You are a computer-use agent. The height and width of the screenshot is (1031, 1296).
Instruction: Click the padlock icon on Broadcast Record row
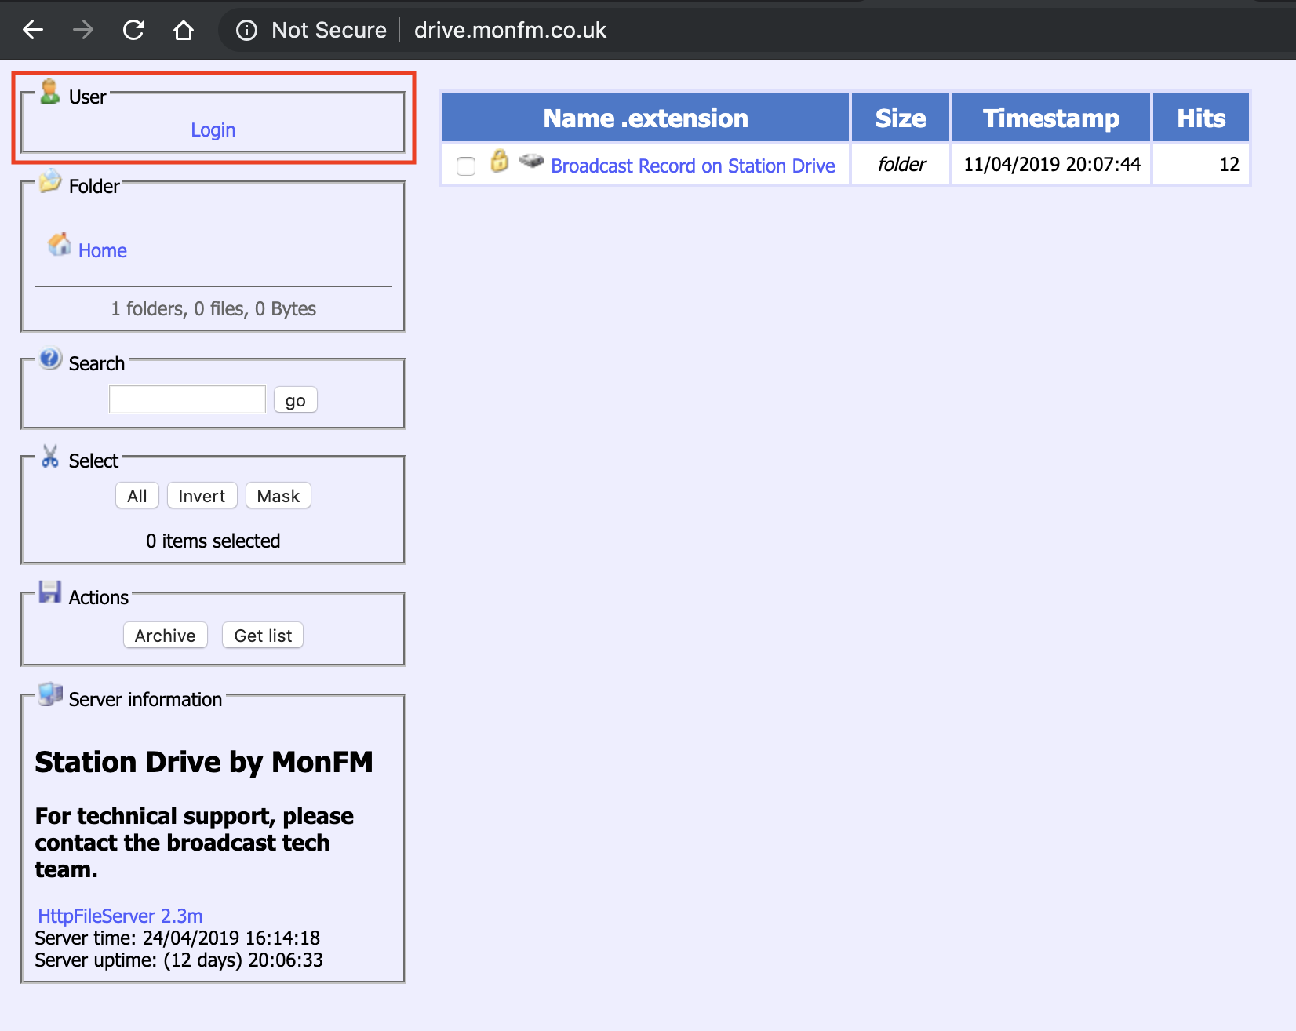500,161
